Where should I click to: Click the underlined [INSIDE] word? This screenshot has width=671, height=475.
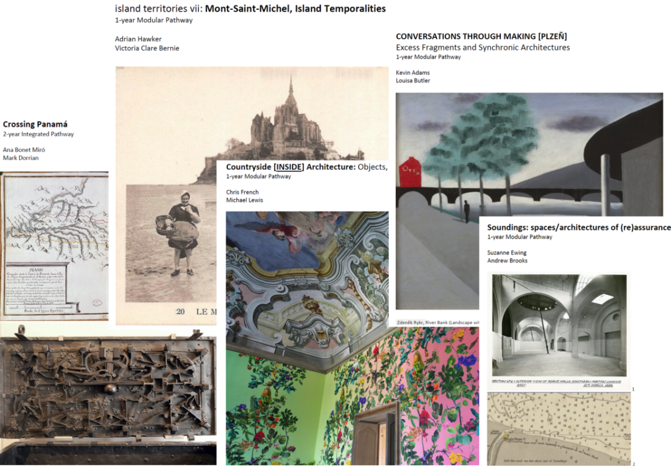[289, 167]
